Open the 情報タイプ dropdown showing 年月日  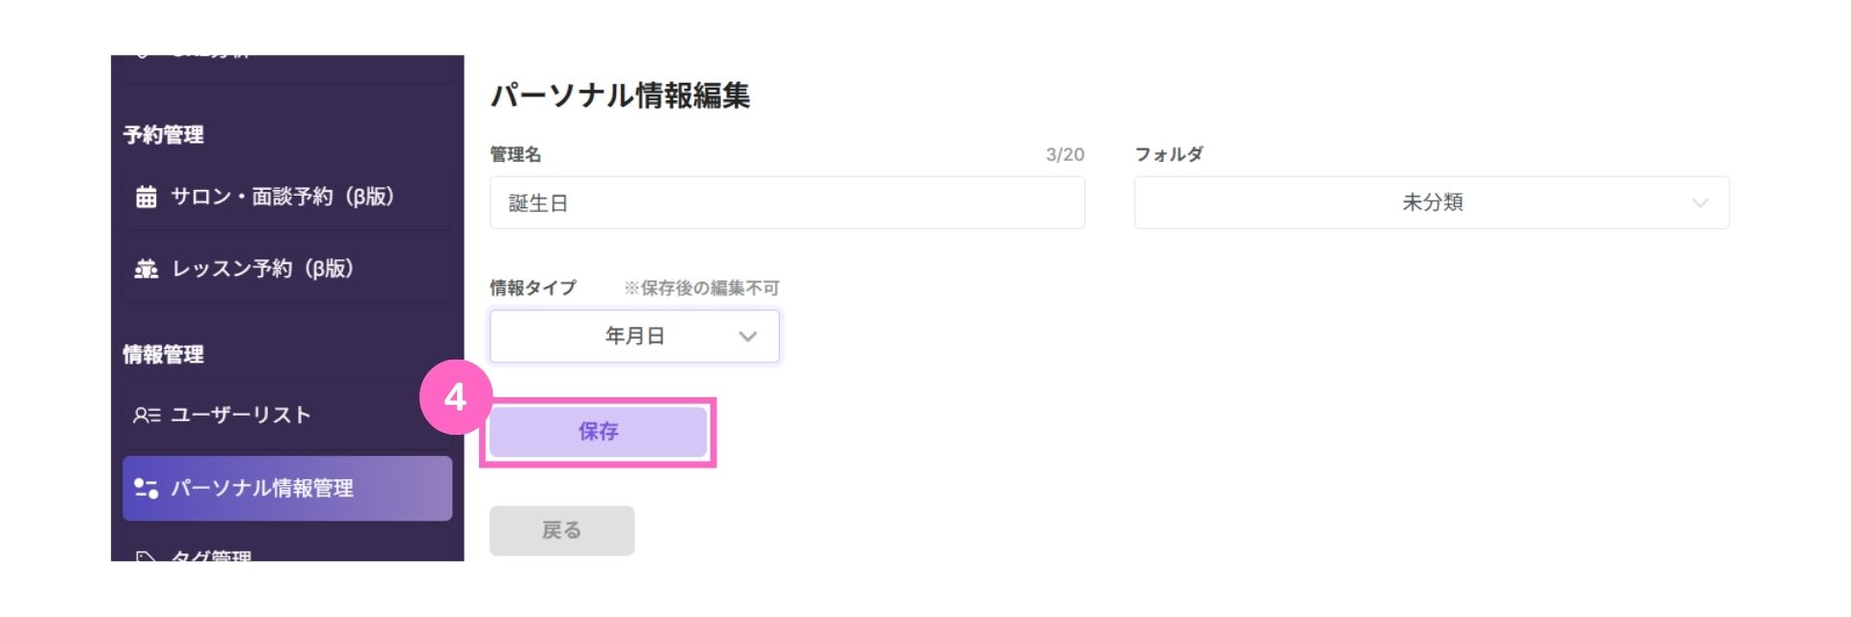click(x=634, y=336)
